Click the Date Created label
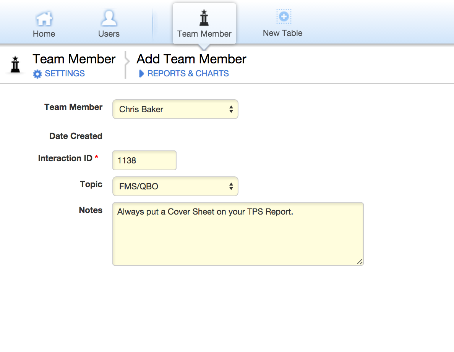 (76, 136)
